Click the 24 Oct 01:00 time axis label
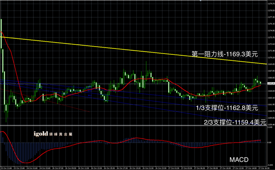 [32, 168]
